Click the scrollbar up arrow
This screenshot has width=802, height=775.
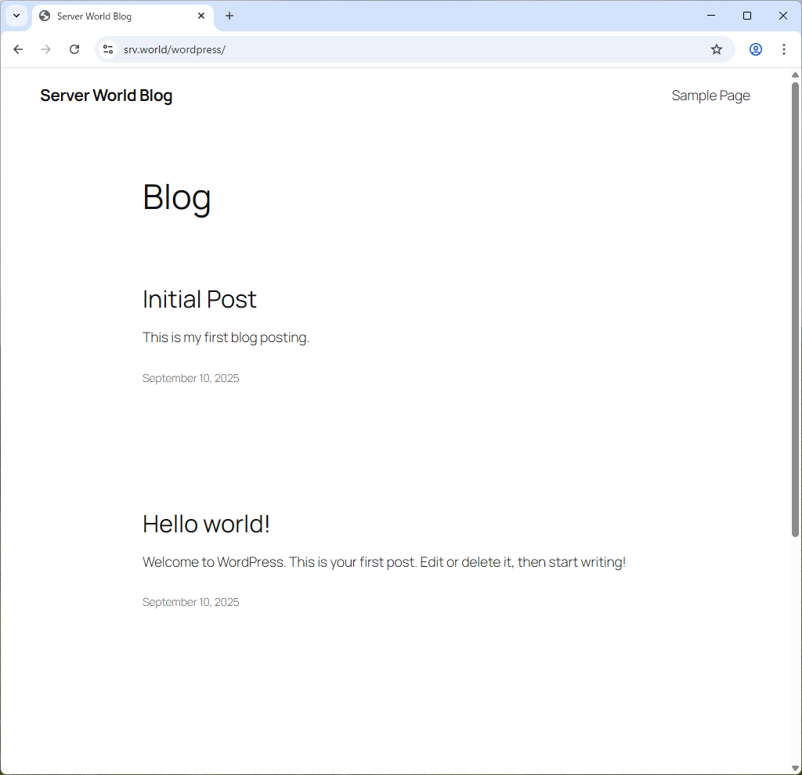click(x=796, y=75)
